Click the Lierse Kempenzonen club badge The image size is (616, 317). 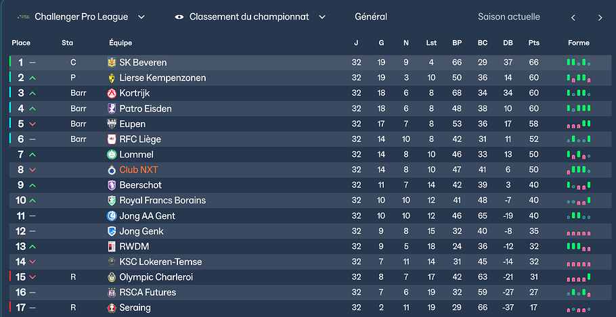112,78
